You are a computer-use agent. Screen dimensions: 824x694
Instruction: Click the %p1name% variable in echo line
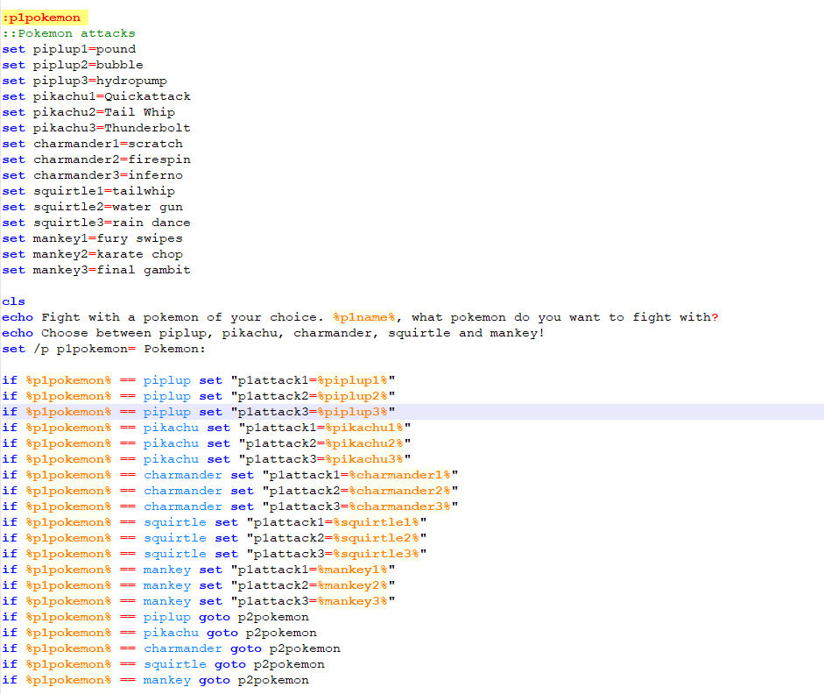tap(364, 317)
